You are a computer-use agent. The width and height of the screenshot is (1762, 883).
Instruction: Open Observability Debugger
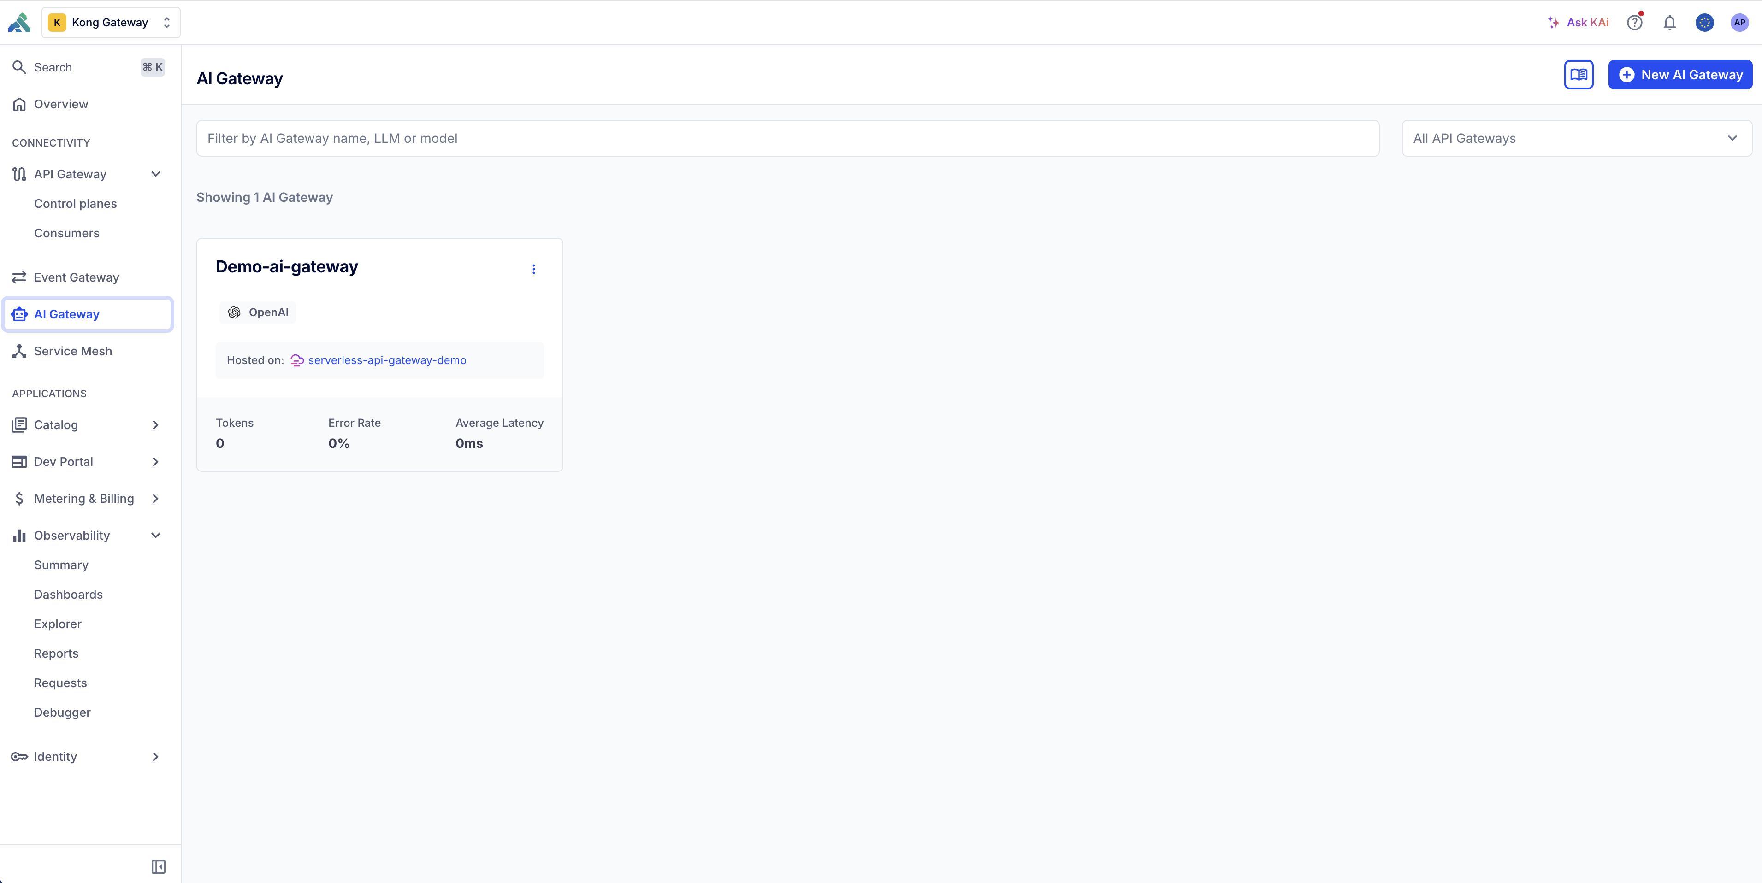[x=62, y=712]
